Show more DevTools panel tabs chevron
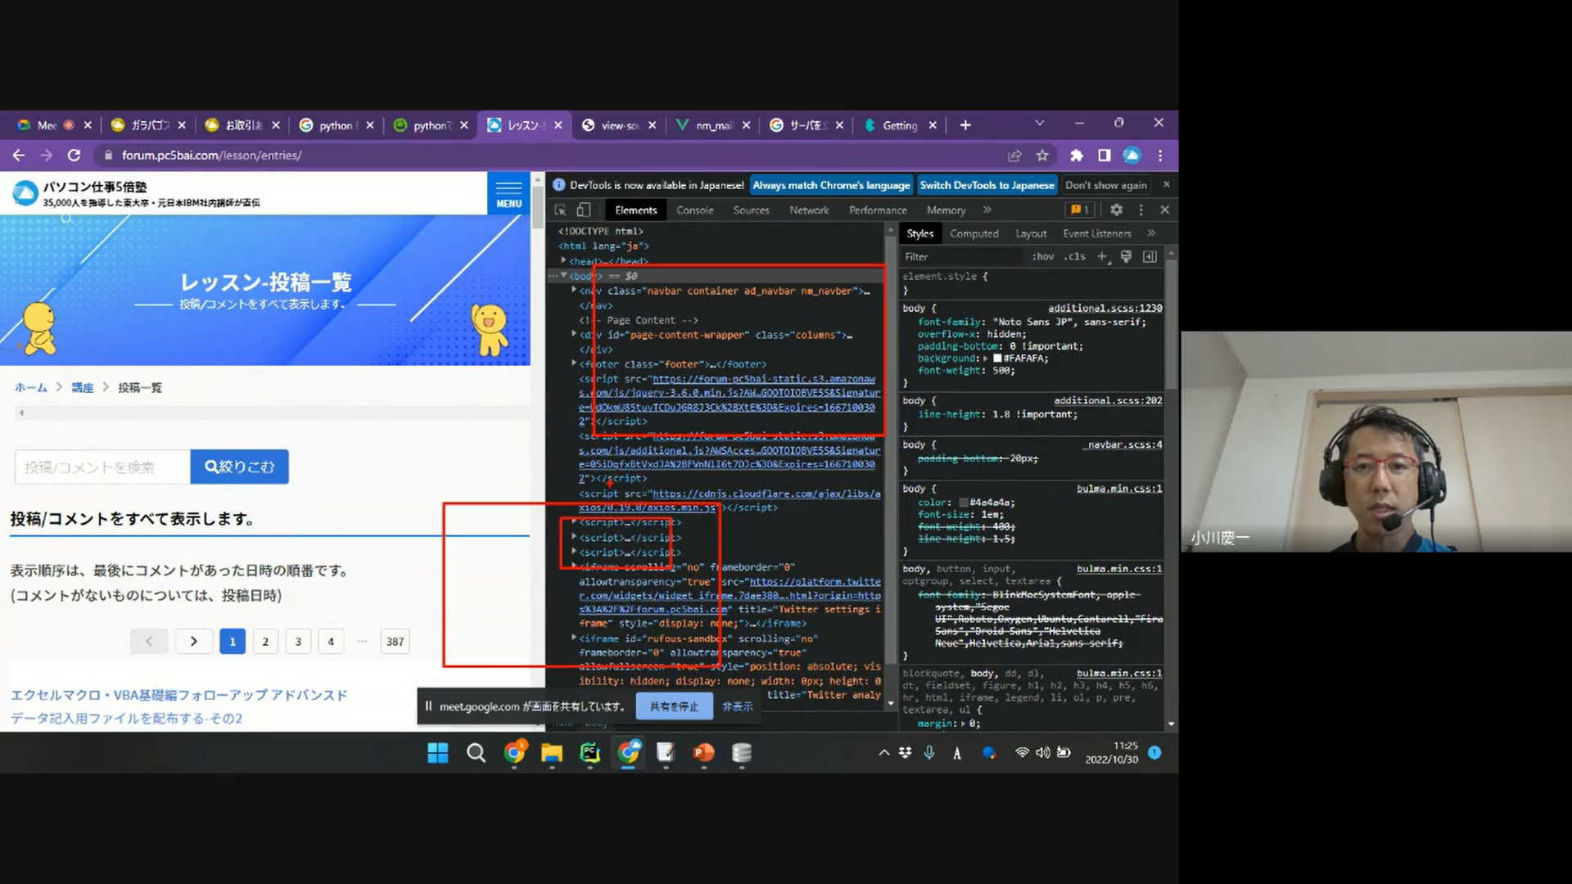This screenshot has width=1572, height=884. pyautogui.click(x=987, y=210)
